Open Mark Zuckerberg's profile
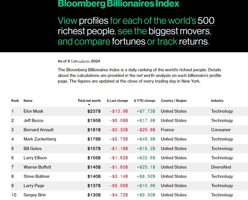The width and height of the screenshot is (248, 200). click(40, 139)
